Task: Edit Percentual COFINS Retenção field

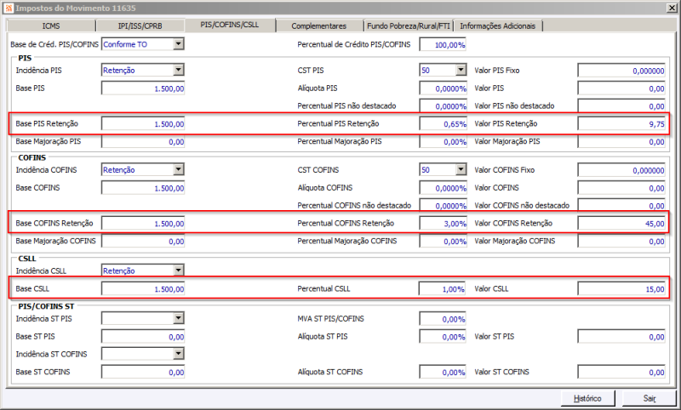Action: (x=443, y=224)
